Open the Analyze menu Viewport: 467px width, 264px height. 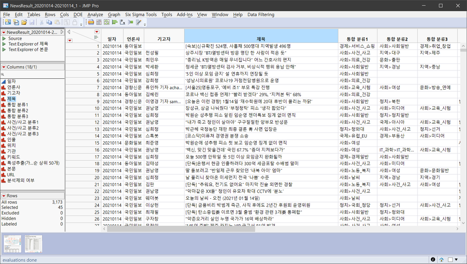click(95, 14)
